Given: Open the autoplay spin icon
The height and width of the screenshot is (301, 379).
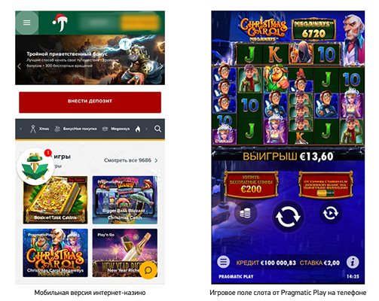Looking at the screenshot, I should [x=331, y=213].
